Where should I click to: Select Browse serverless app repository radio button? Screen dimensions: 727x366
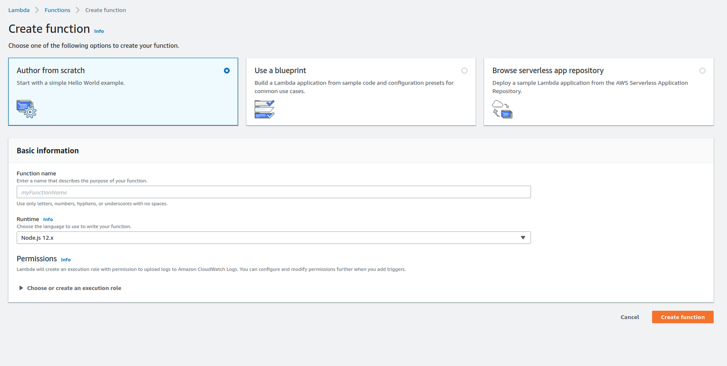702,71
